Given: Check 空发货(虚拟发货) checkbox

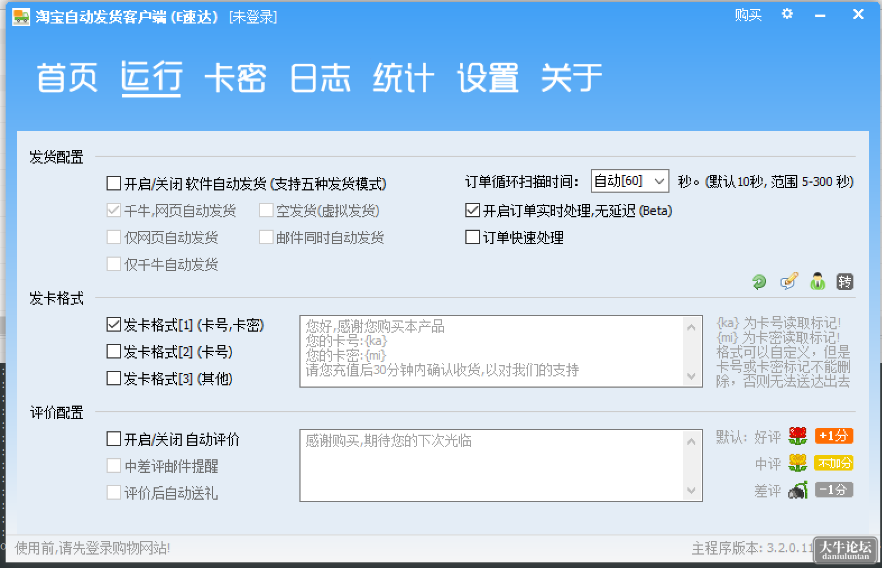Looking at the screenshot, I should pyautogui.click(x=266, y=210).
